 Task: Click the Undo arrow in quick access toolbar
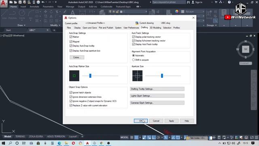tap(43, 2)
